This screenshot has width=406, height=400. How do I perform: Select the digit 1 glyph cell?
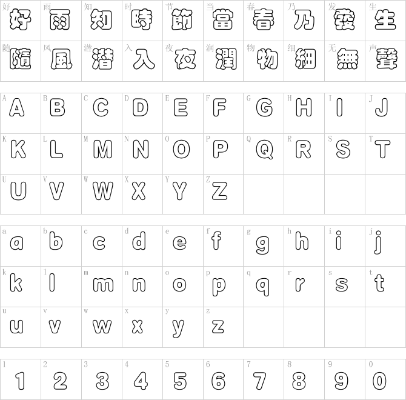point(21,379)
